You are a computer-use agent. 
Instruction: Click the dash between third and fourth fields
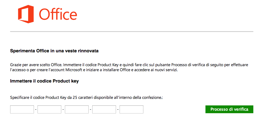pos(90,109)
